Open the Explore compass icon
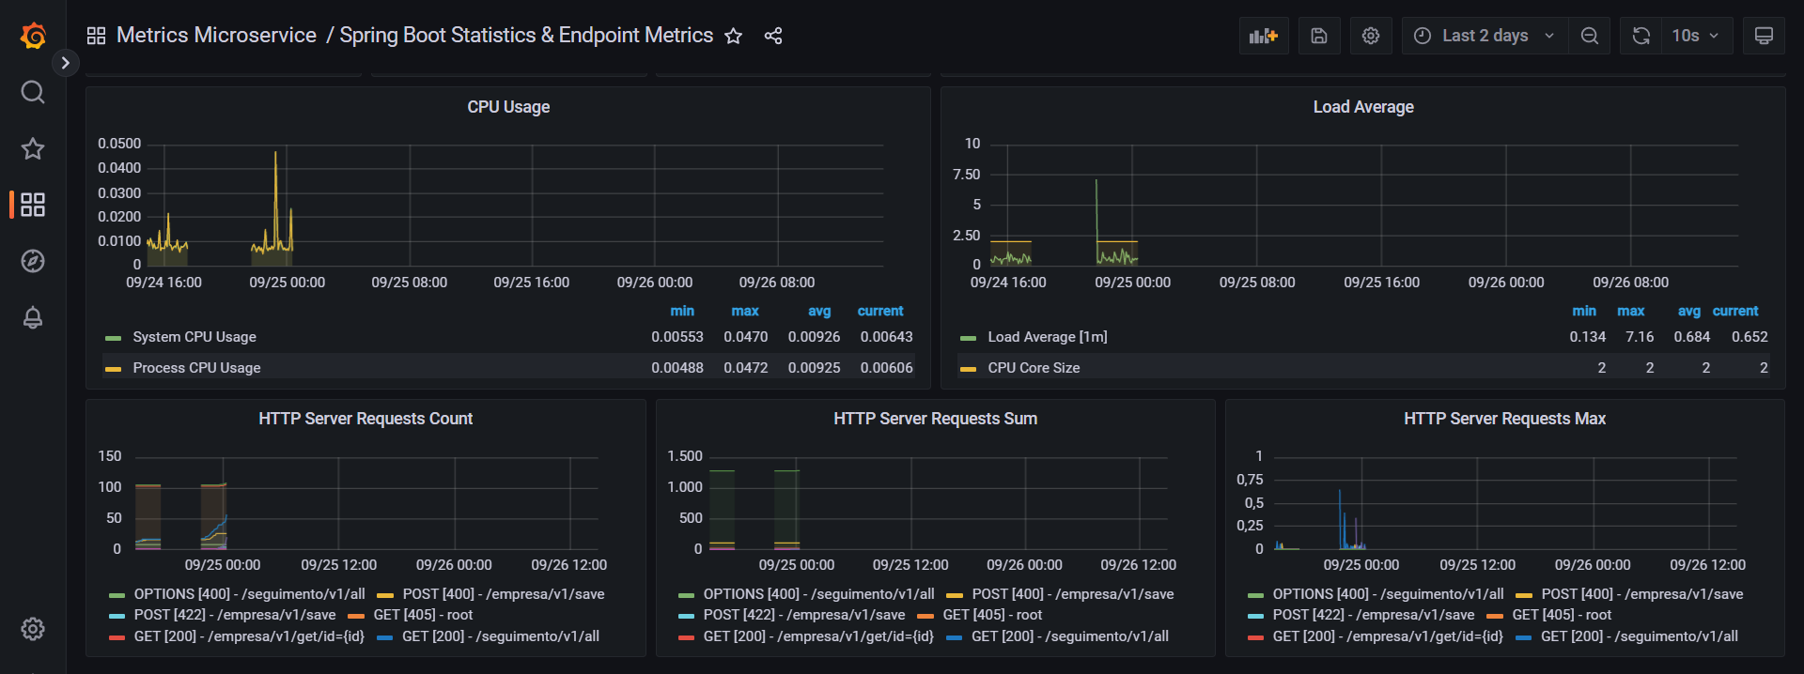The height and width of the screenshot is (674, 1804). pyautogui.click(x=33, y=261)
